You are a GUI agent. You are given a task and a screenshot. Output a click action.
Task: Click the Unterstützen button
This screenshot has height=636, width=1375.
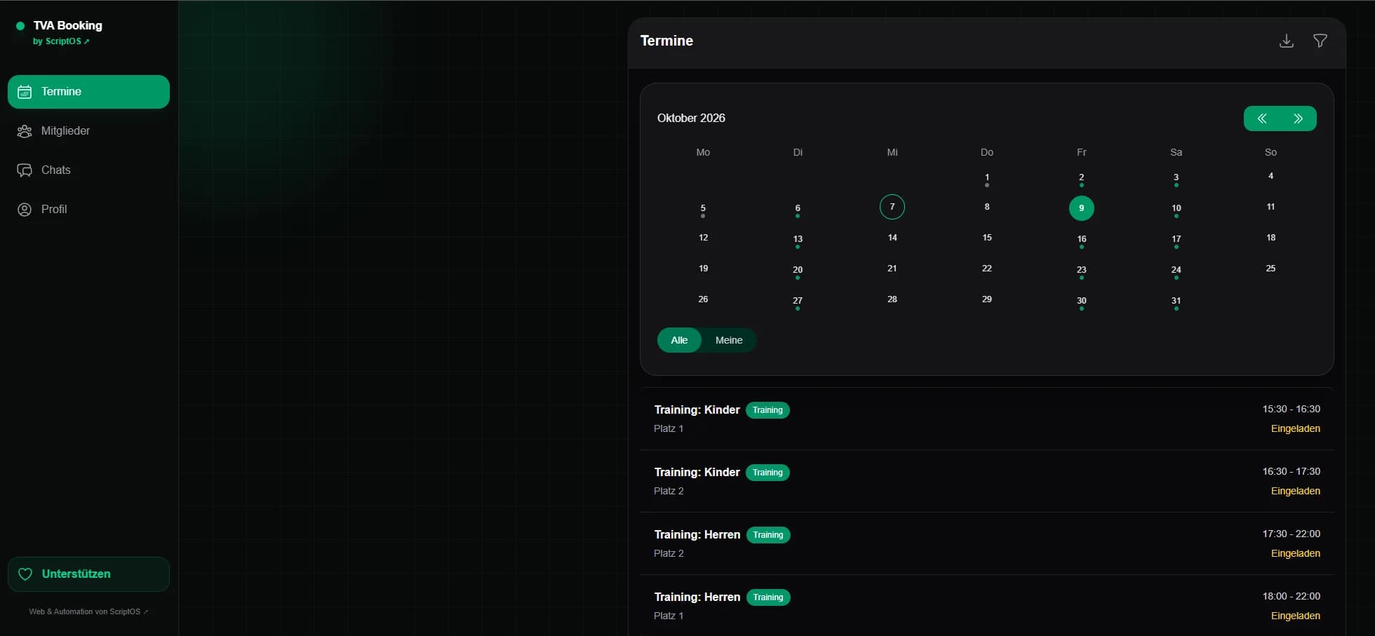pyautogui.click(x=88, y=574)
